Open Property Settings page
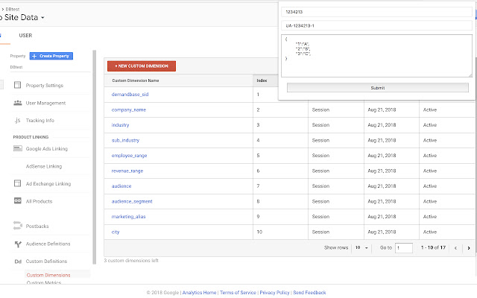477x298 pixels. pyautogui.click(x=45, y=86)
